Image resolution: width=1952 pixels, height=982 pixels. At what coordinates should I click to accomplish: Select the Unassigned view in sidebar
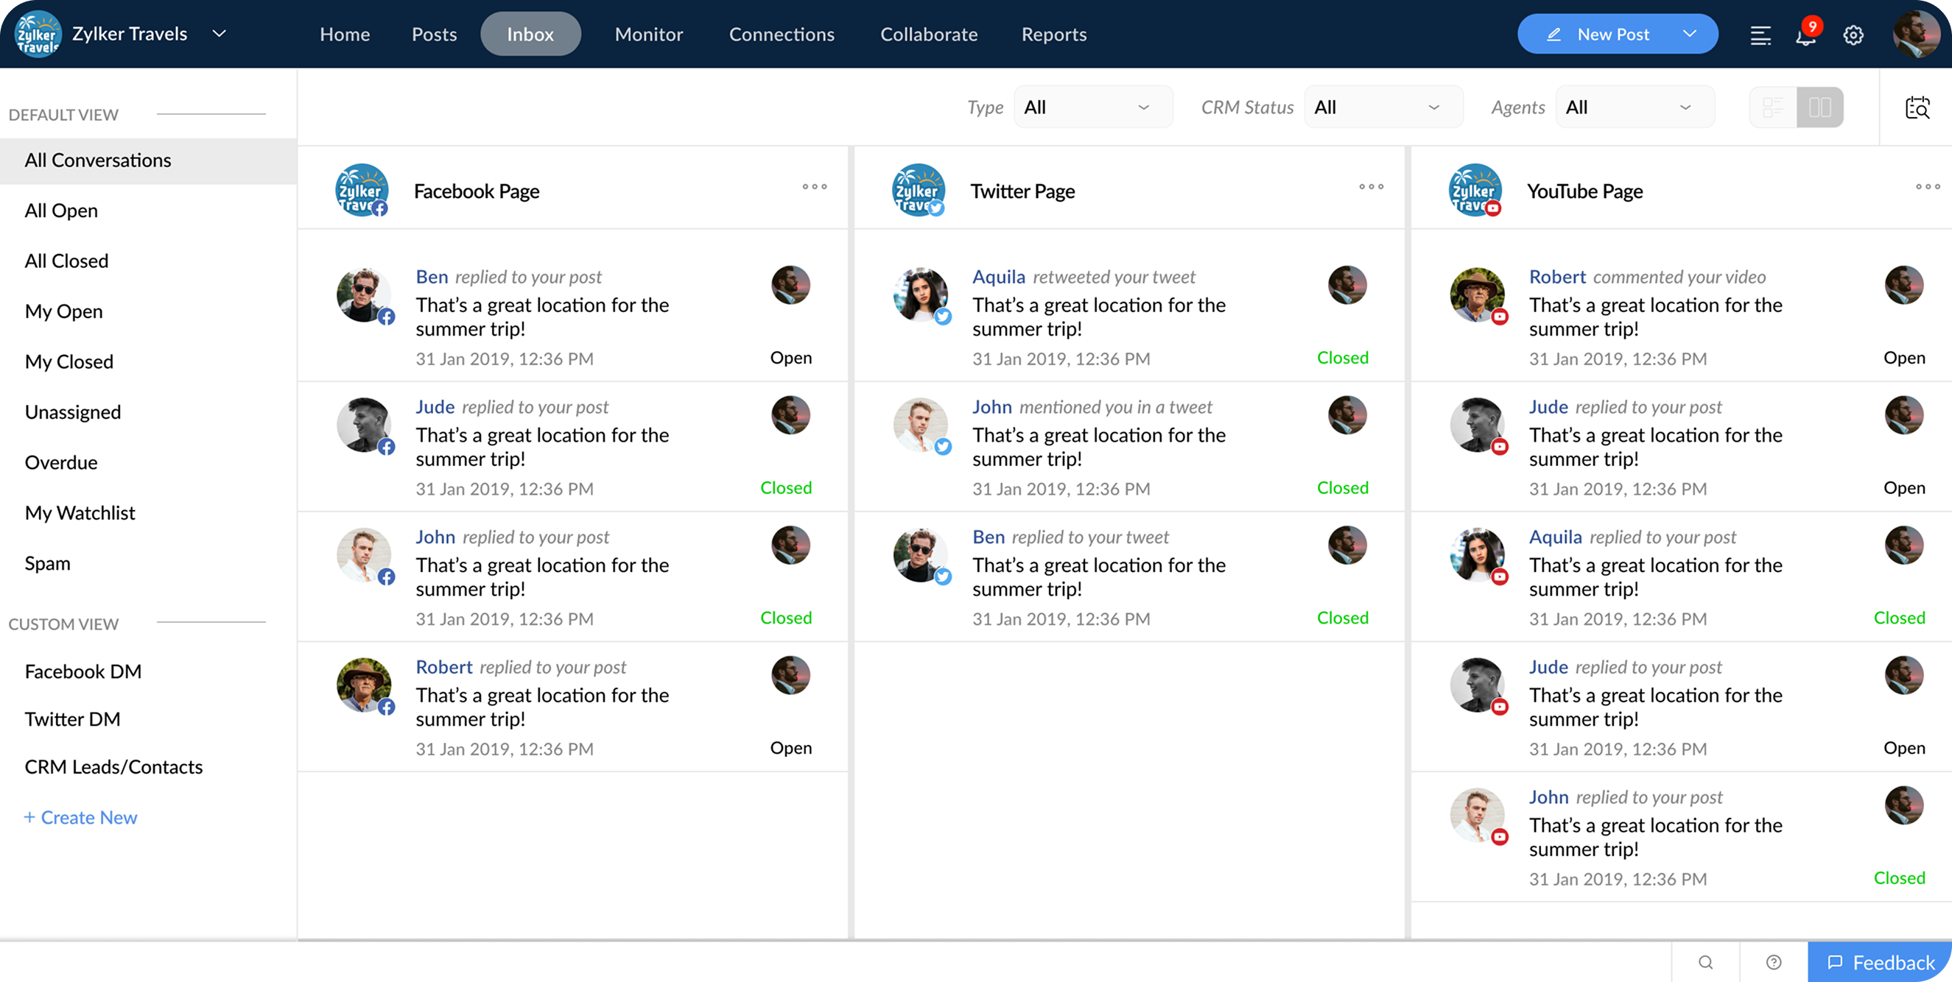[x=73, y=412]
